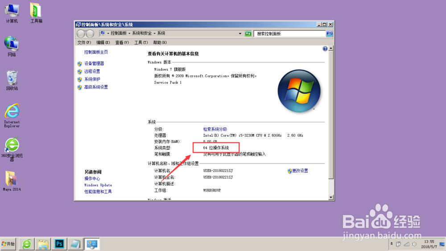Open the 帮助(H) menu

tap(160, 42)
